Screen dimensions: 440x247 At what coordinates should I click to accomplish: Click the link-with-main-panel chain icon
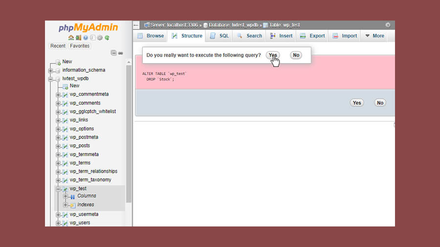pyautogui.click(x=121, y=53)
